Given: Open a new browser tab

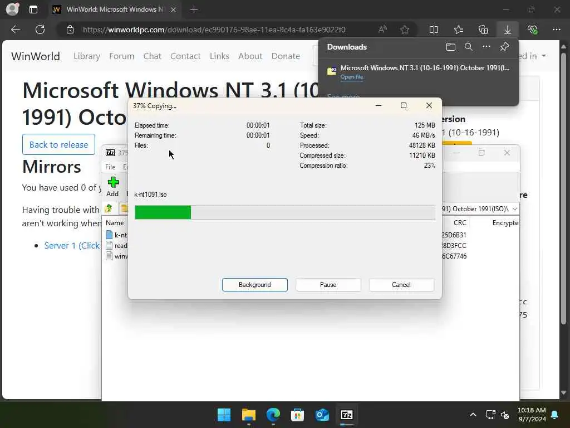Looking at the screenshot, I should click(194, 9).
